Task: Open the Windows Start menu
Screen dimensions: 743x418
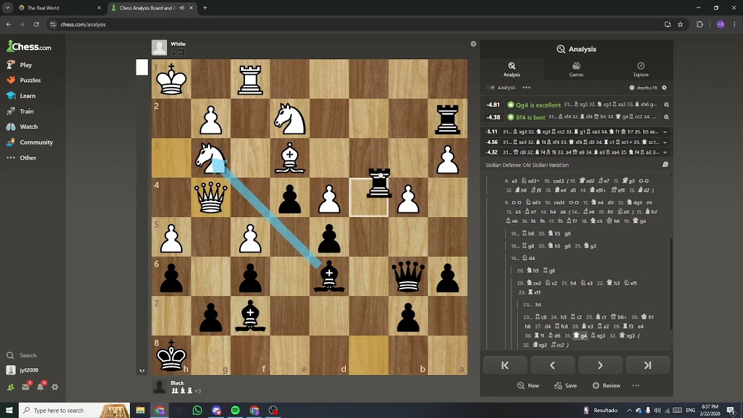Action: tap(9, 410)
